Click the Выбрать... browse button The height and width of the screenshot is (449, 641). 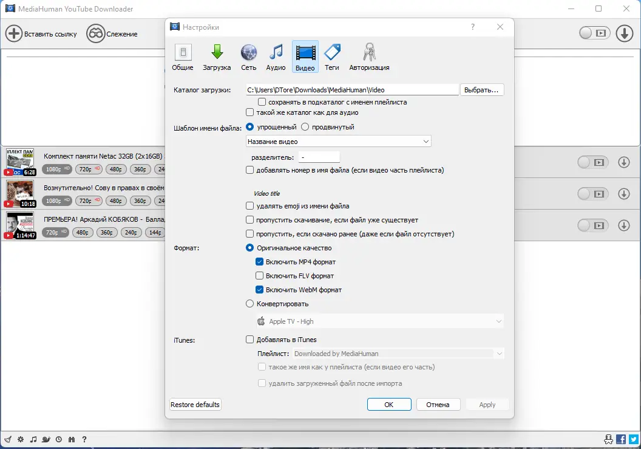[x=481, y=90]
